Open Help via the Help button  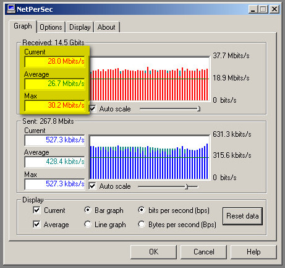pyautogui.click(x=253, y=252)
